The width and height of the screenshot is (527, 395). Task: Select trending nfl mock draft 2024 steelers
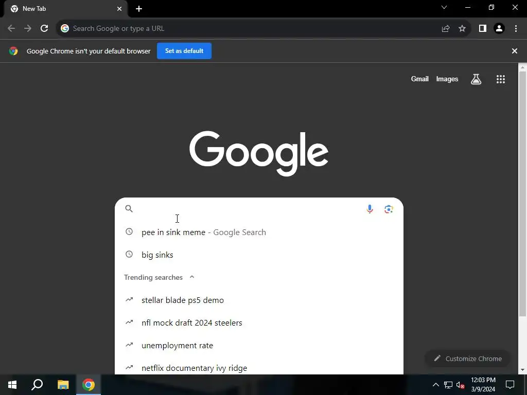259,322
